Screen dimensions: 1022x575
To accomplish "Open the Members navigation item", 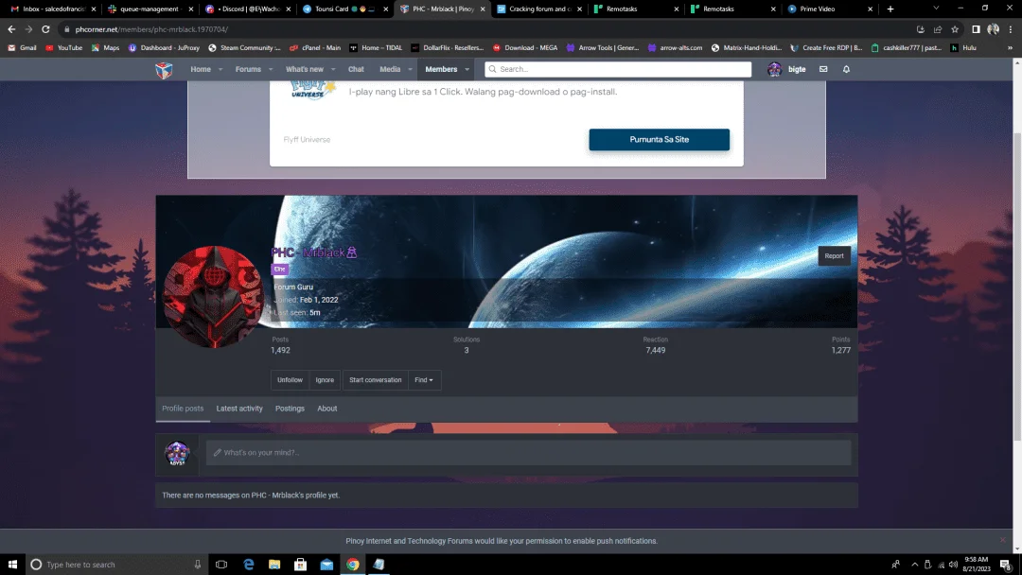I will 441,69.
